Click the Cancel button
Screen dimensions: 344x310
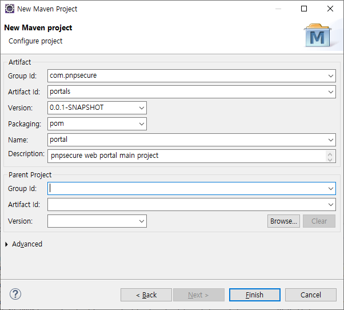click(311, 295)
